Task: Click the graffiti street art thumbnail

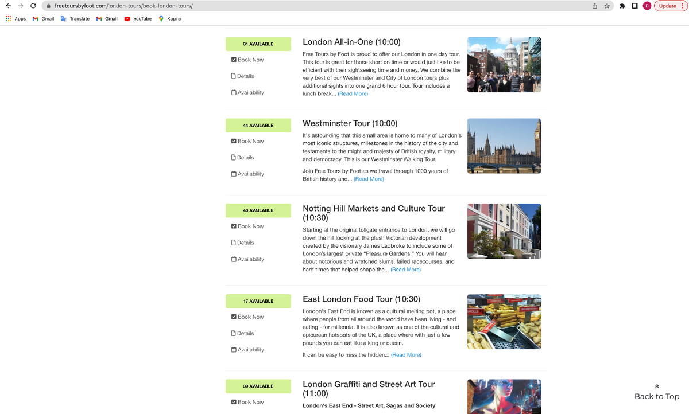Action: (504, 397)
